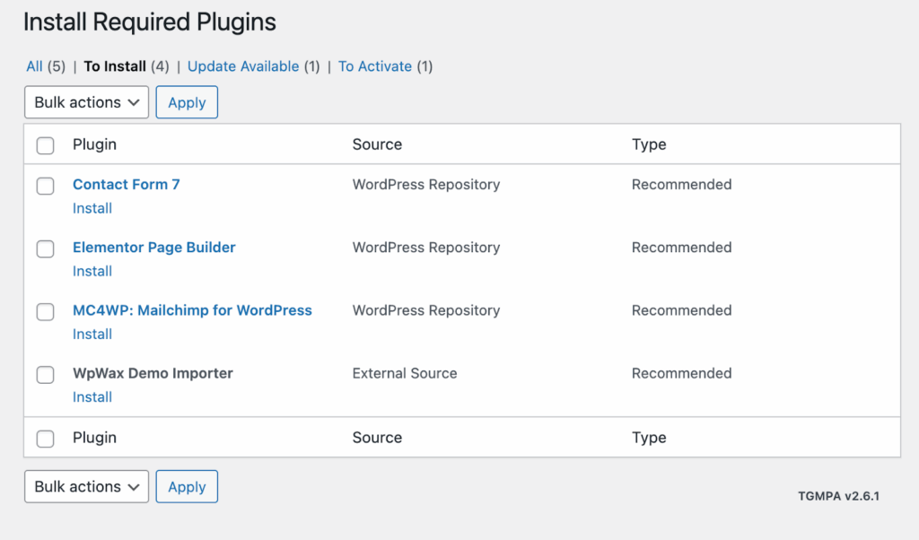Click the top Apply button
919x540 pixels.
click(187, 102)
